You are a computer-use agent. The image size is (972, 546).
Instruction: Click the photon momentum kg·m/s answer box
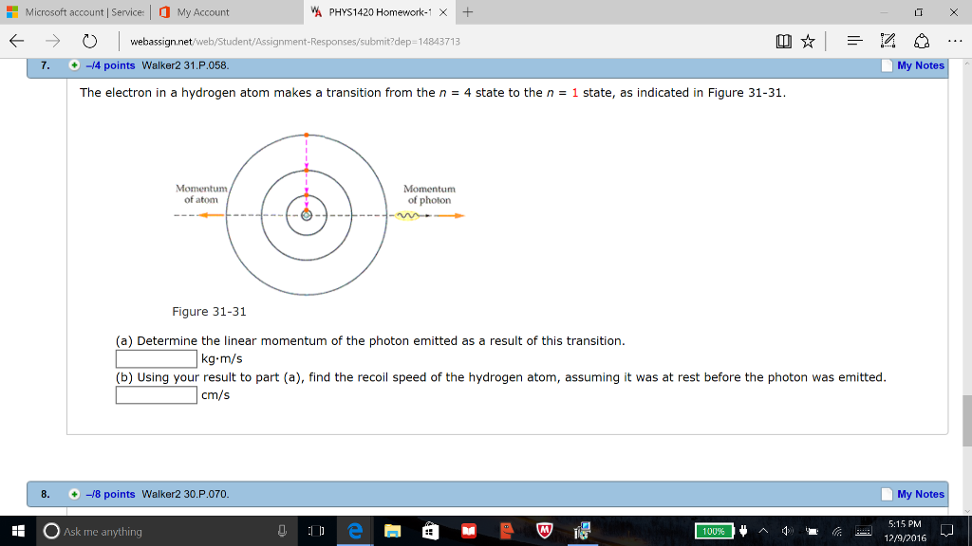(157, 359)
